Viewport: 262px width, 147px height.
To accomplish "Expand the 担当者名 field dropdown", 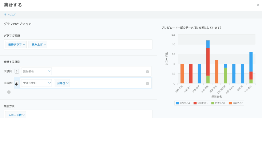I will click(x=36, y=72).
